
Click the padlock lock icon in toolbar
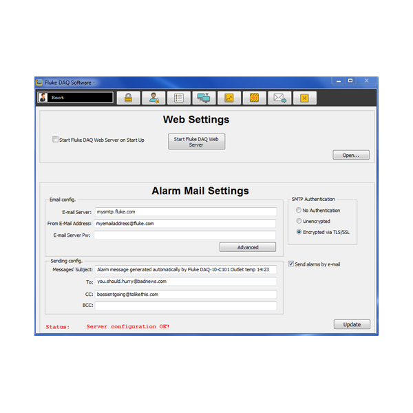[x=128, y=98]
